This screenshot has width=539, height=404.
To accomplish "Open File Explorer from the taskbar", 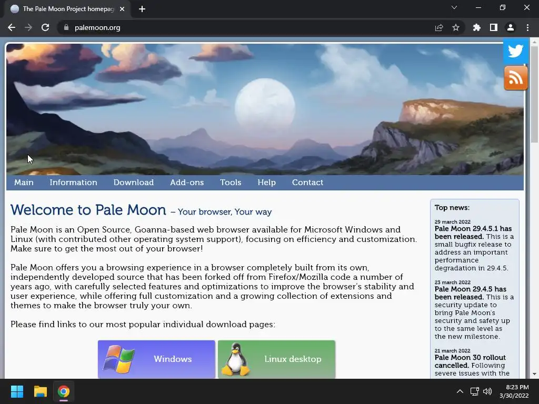I will point(40,391).
